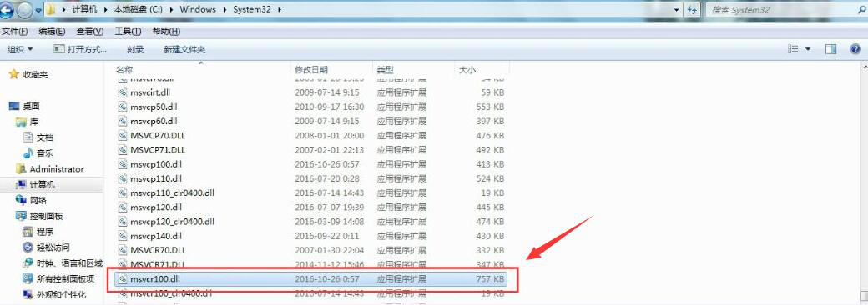
Task: Click the 新建文件夹 toolbar button
Action: pyautogui.click(x=184, y=49)
